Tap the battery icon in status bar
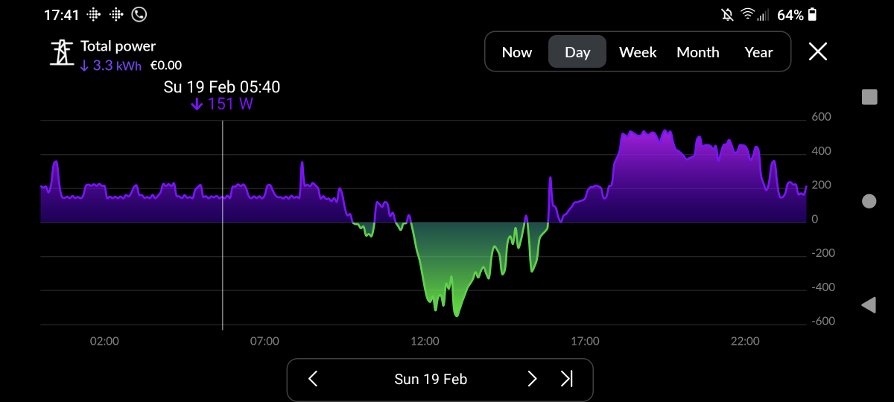The width and height of the screenshot is (894, 402). [x=812, y=14]
